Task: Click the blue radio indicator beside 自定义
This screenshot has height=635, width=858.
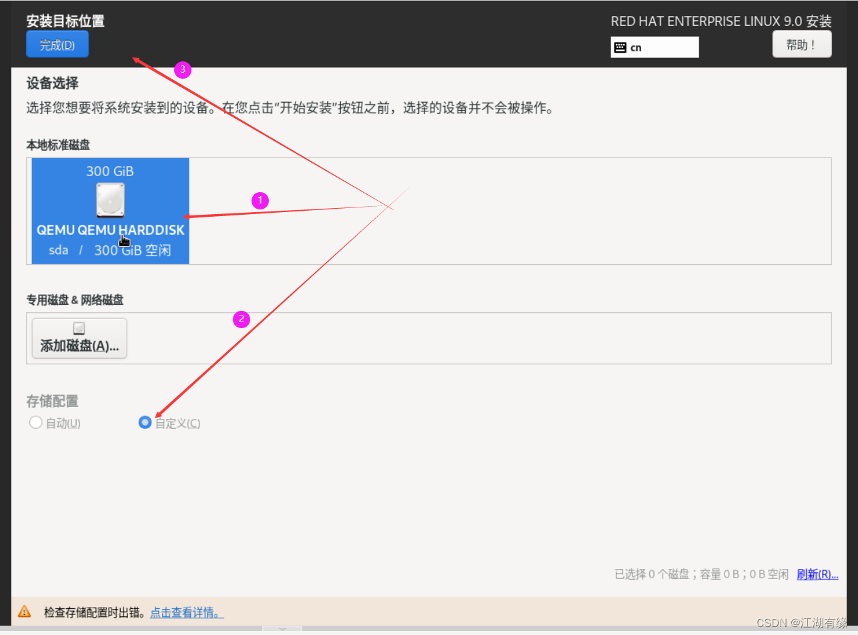Action: click(145, 422)
